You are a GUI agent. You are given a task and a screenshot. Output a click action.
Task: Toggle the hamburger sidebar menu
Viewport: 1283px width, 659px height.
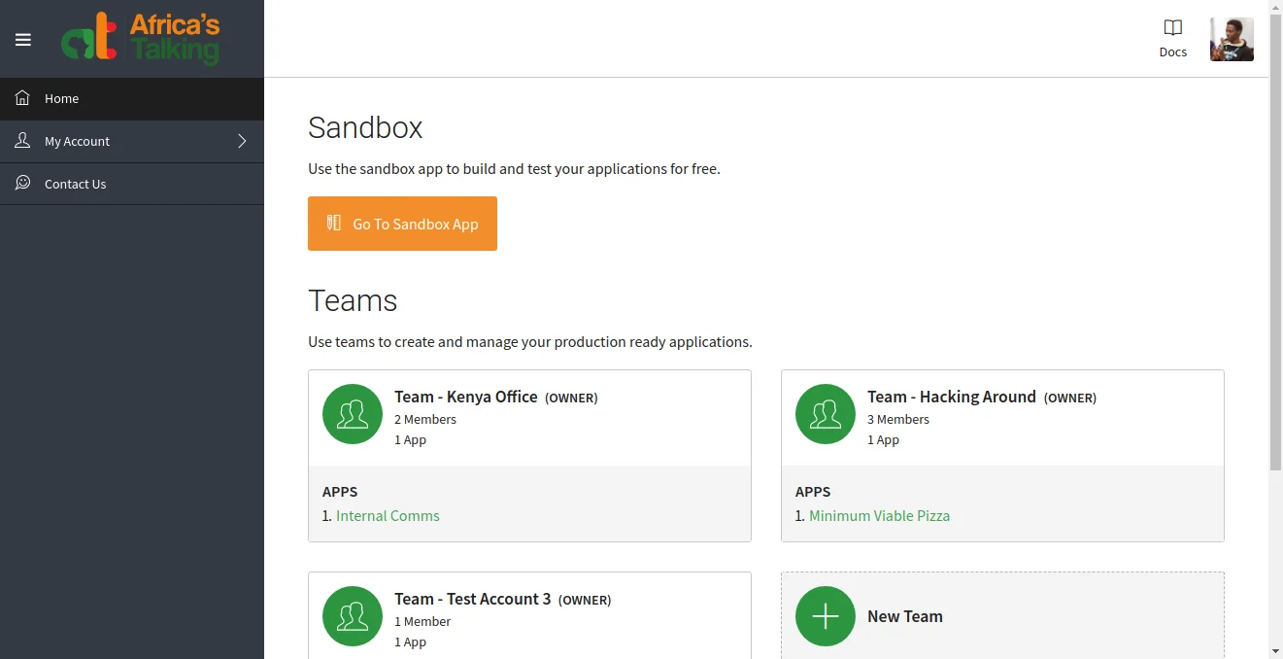(23, 40)
